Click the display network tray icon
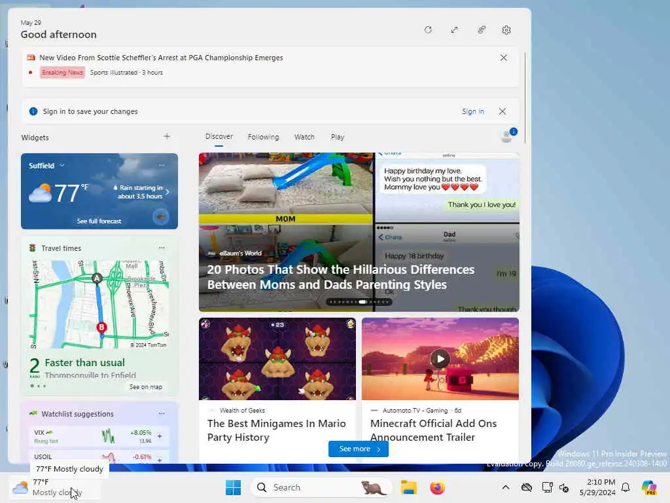Screen dimensions: 670x503 pos(547,487)
